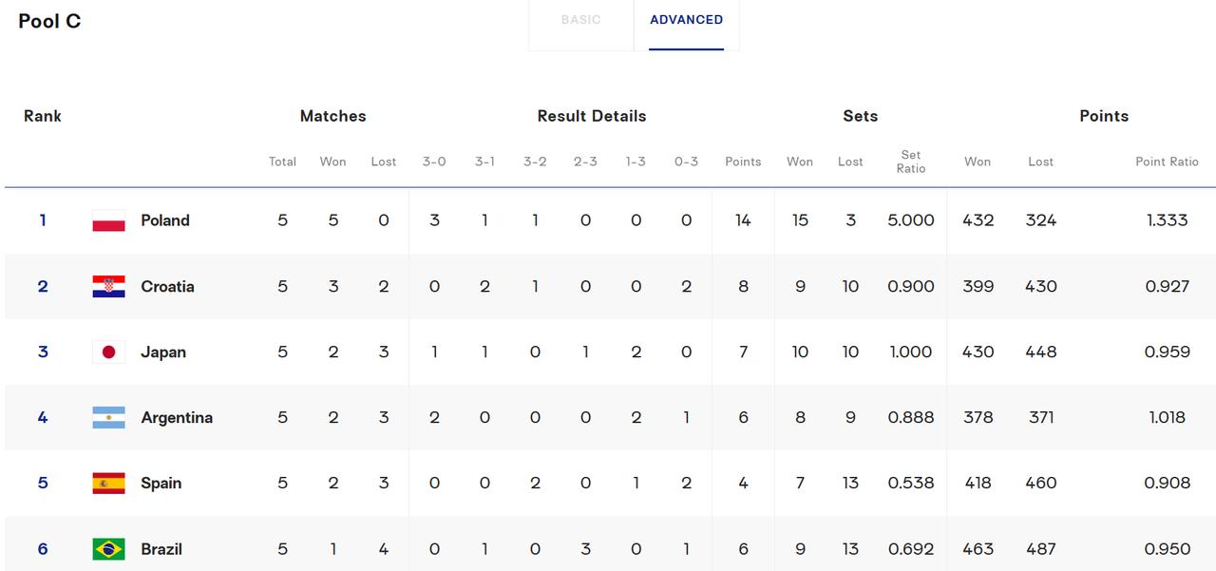Click the Japan flag icon
The height and width of the screenshot is (571, 1216).
tap(108, 352)
